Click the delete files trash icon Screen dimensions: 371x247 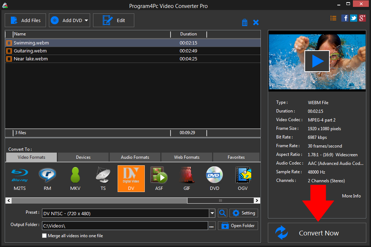click(x=245, y=22)
